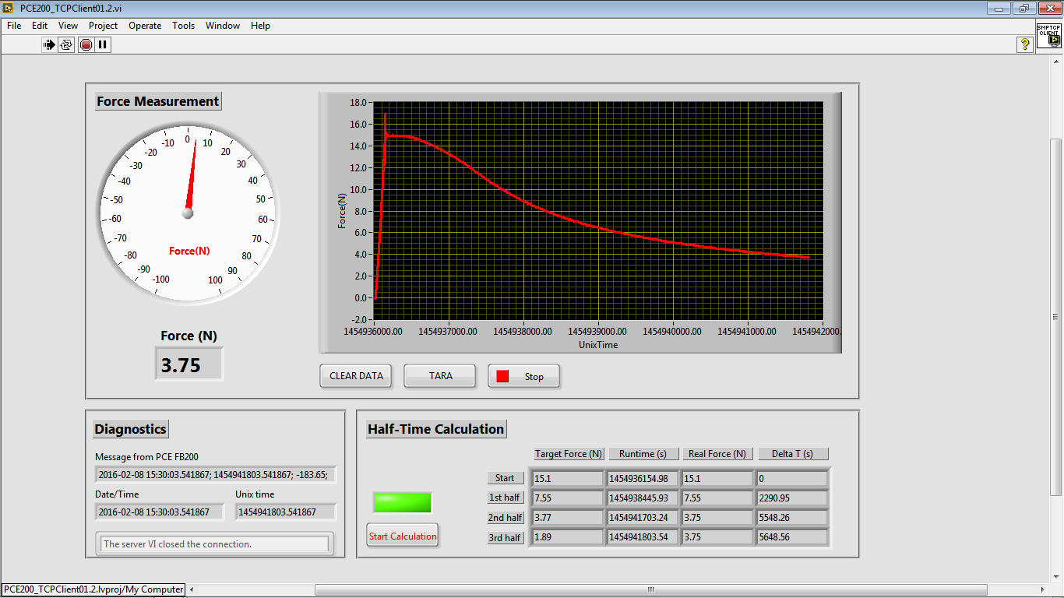1064x598 pixels.
Task: Click the Pause toolbar icon
Action: pyautogui.click(x=103, y=44)
